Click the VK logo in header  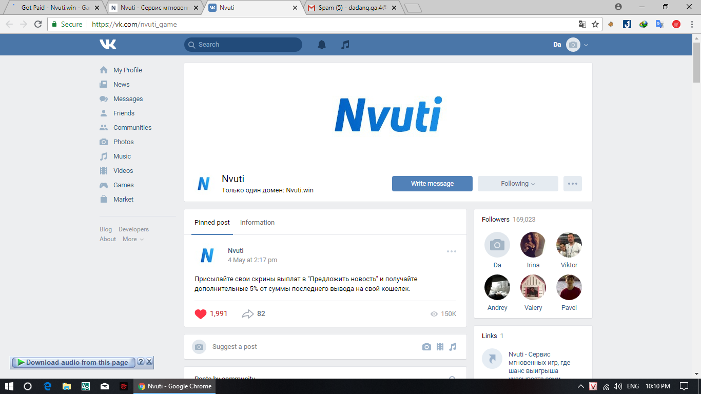pos(108,45)
